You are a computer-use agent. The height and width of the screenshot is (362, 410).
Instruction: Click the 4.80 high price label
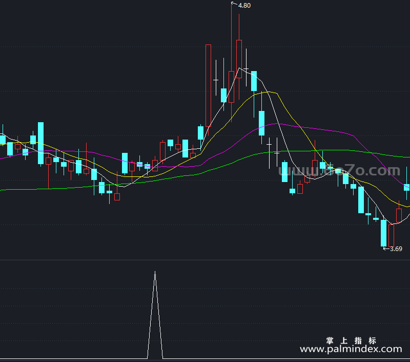244,6
